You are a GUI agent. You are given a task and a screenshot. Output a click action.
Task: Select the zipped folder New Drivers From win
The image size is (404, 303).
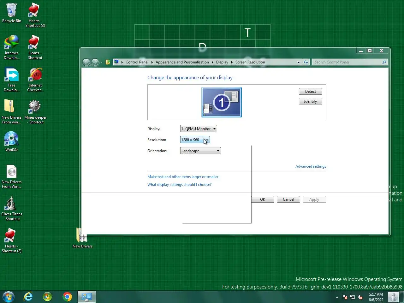pos(12,112)
